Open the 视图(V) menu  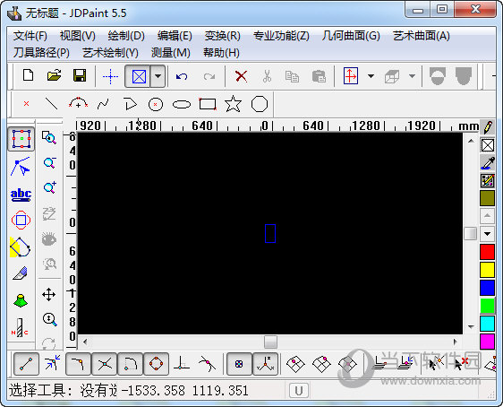78,36
